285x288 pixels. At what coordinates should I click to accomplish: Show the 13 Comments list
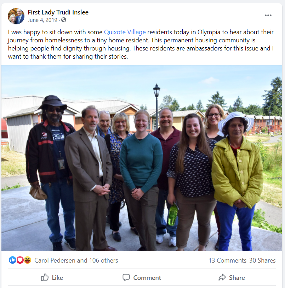(x=227, y=260)
